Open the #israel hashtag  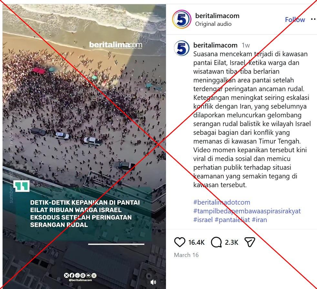(203, 219)
